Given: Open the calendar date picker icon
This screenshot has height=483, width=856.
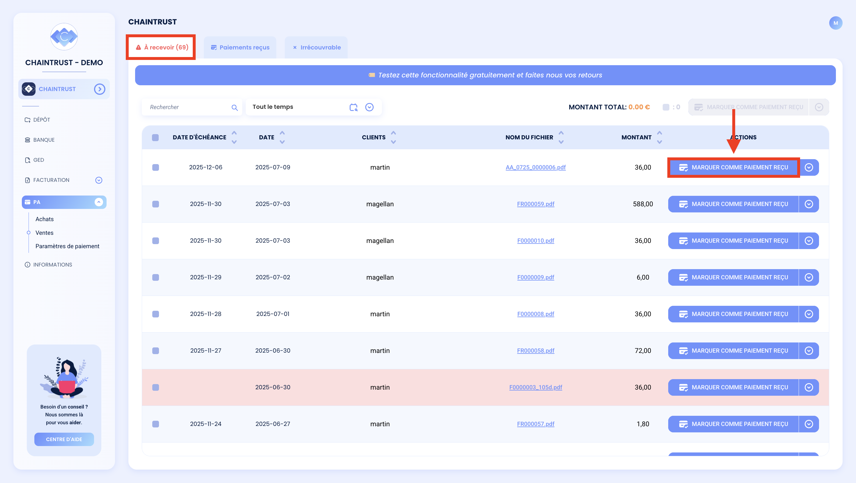Looking at the screenshot, I should click(x=353, y=107).
